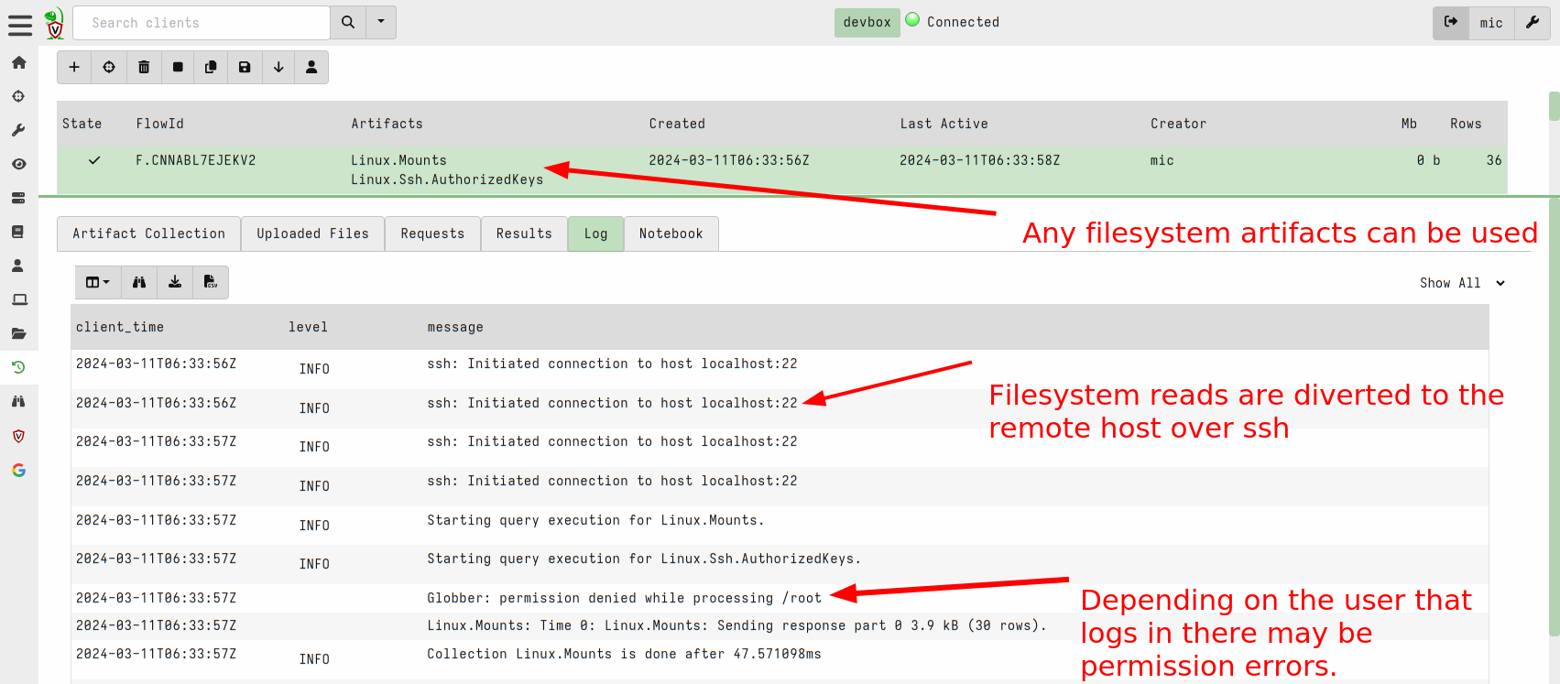This screenshot has height=684, width=1560.
Task: Switch to the Results tab
Action: (x=524, y=233)
